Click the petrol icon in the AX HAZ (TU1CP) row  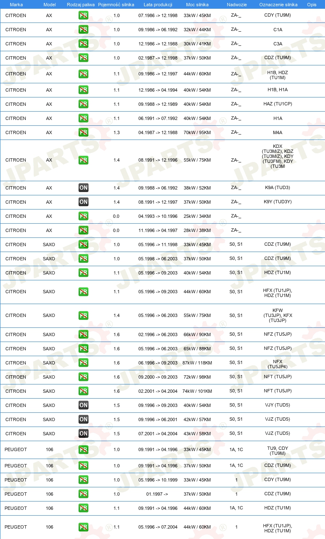[84, 104]
